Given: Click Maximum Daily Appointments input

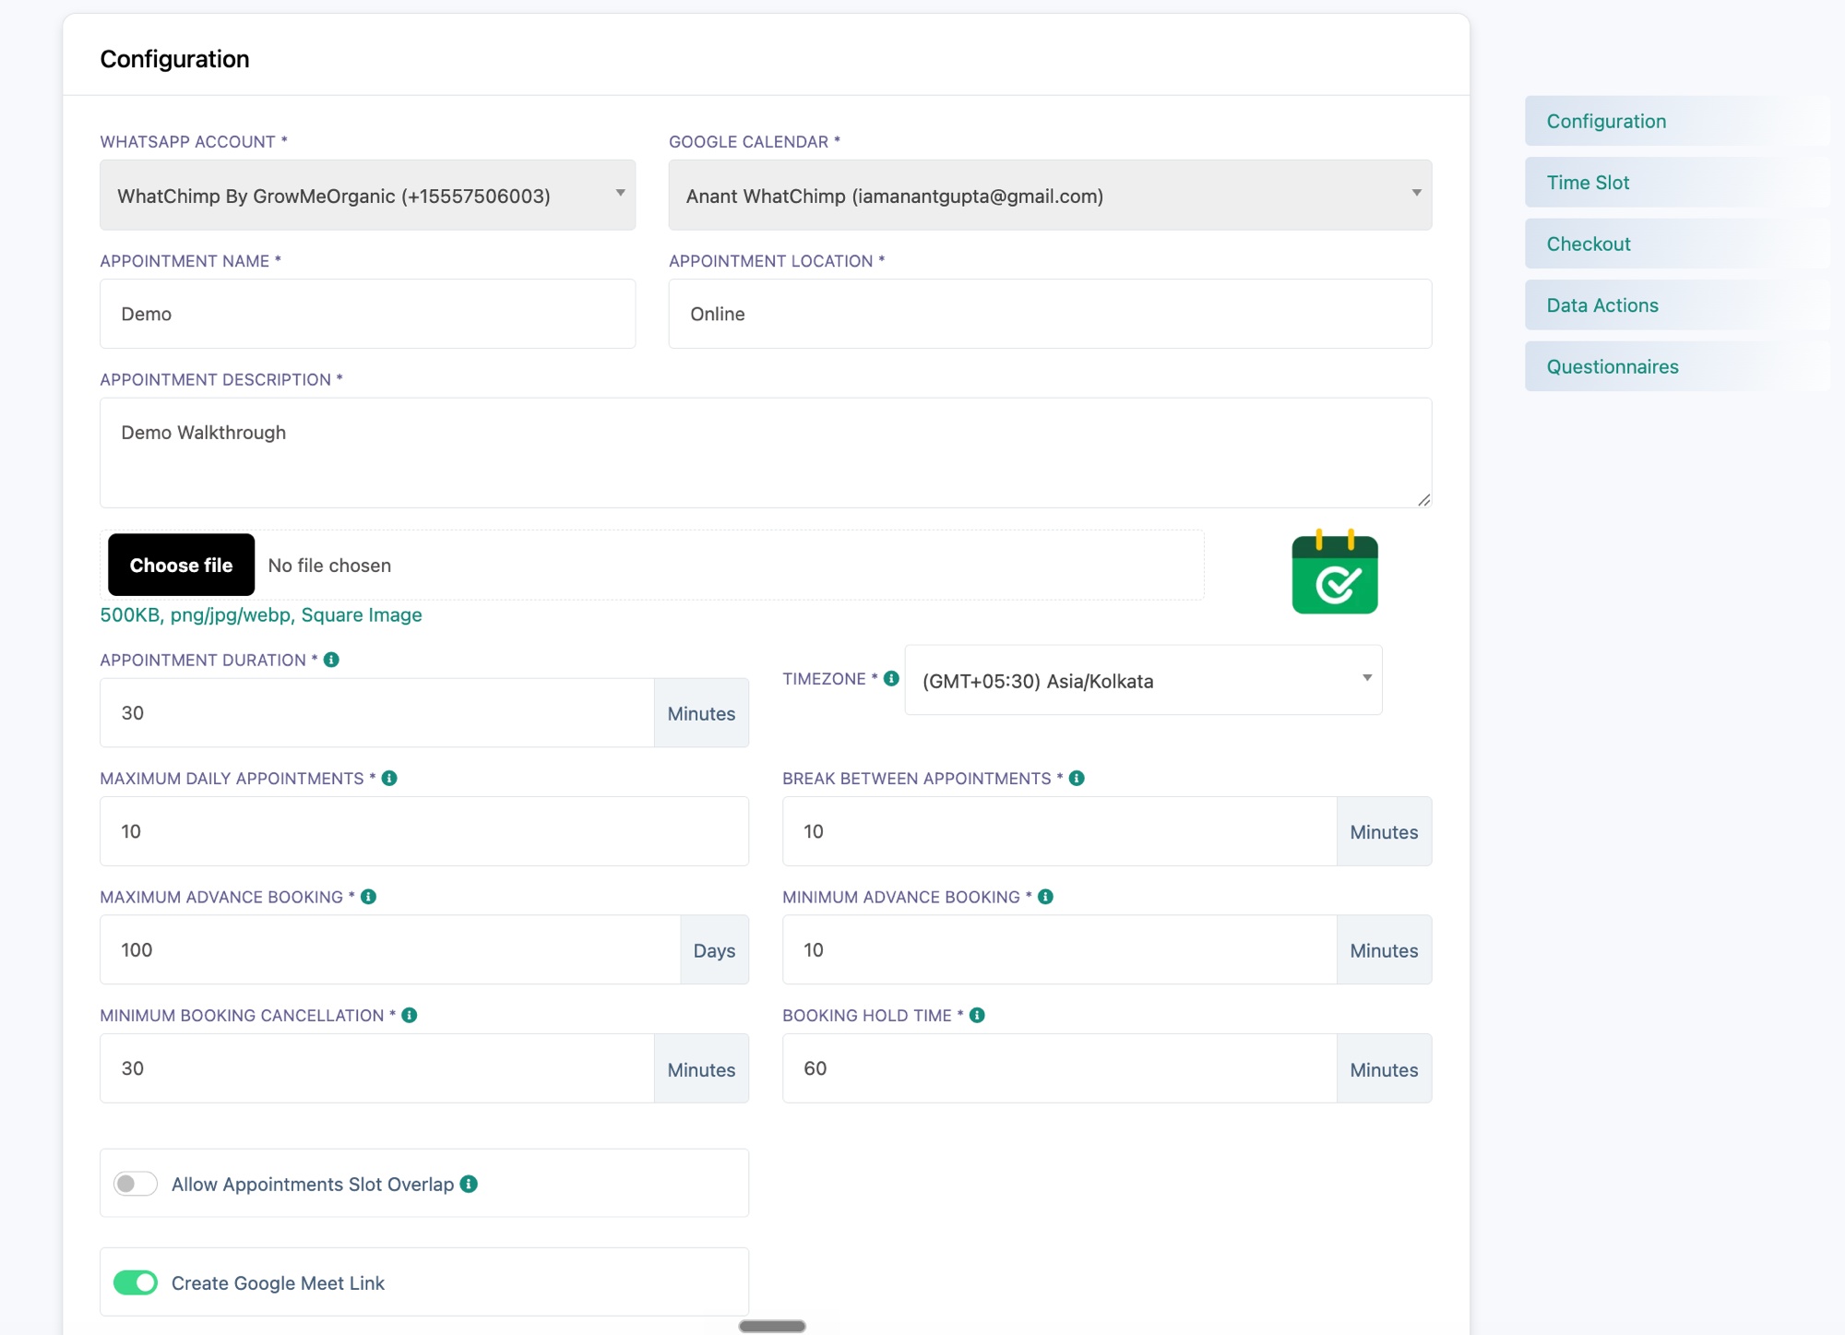Looking at the screenshot, I should pyautogui.click(x=424, y=831).
